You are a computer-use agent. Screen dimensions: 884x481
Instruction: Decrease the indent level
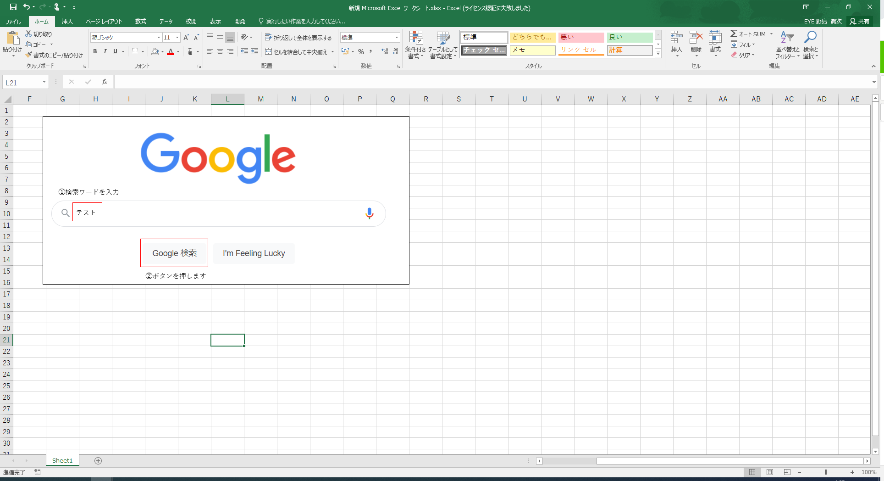pyautogui.click(x=244, y=51)
